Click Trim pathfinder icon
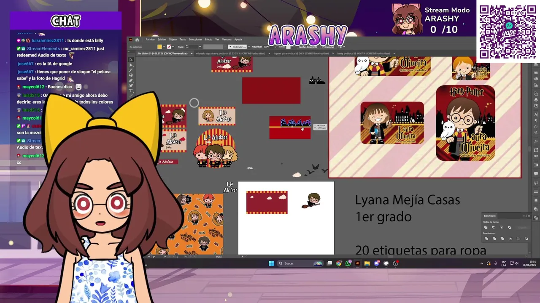Screen dimensions: 540x303 [494, 239]
